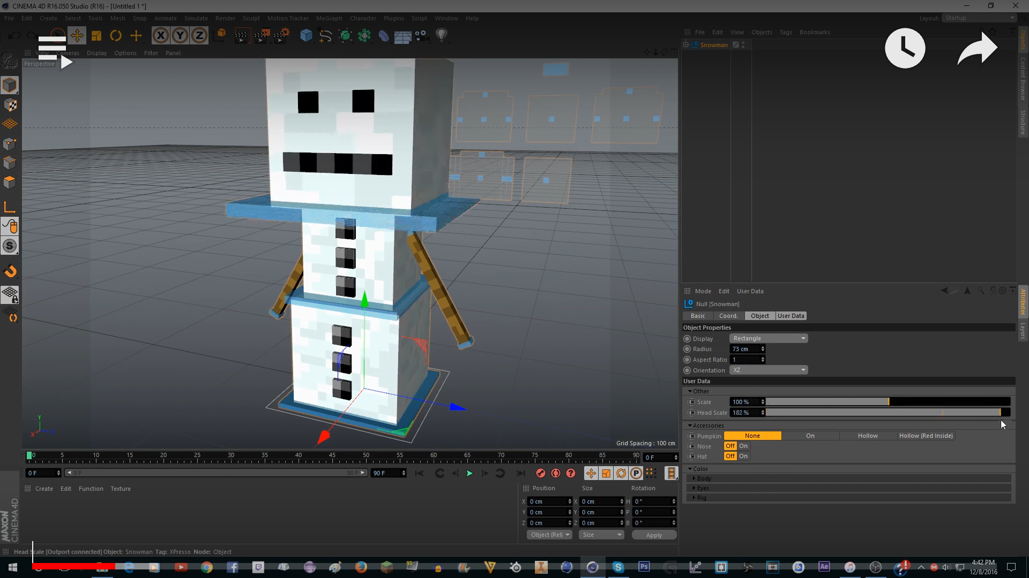Enable the Axis mode
This screenshot has height=578, width=1029.
(10, 207)
